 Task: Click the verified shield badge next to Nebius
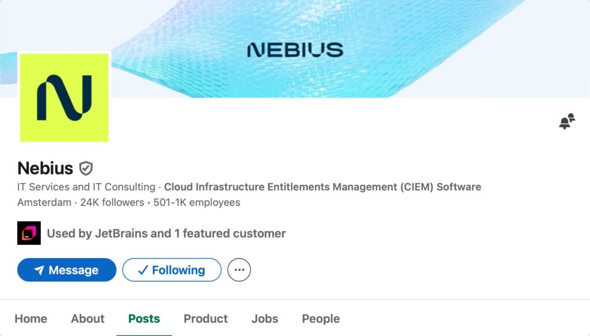(x=86, y=168)
